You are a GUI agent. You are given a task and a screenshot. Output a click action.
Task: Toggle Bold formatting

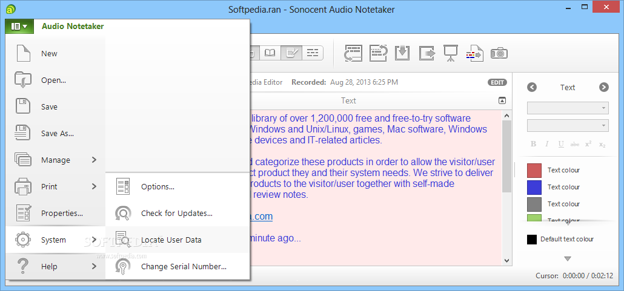coord(533,144)
